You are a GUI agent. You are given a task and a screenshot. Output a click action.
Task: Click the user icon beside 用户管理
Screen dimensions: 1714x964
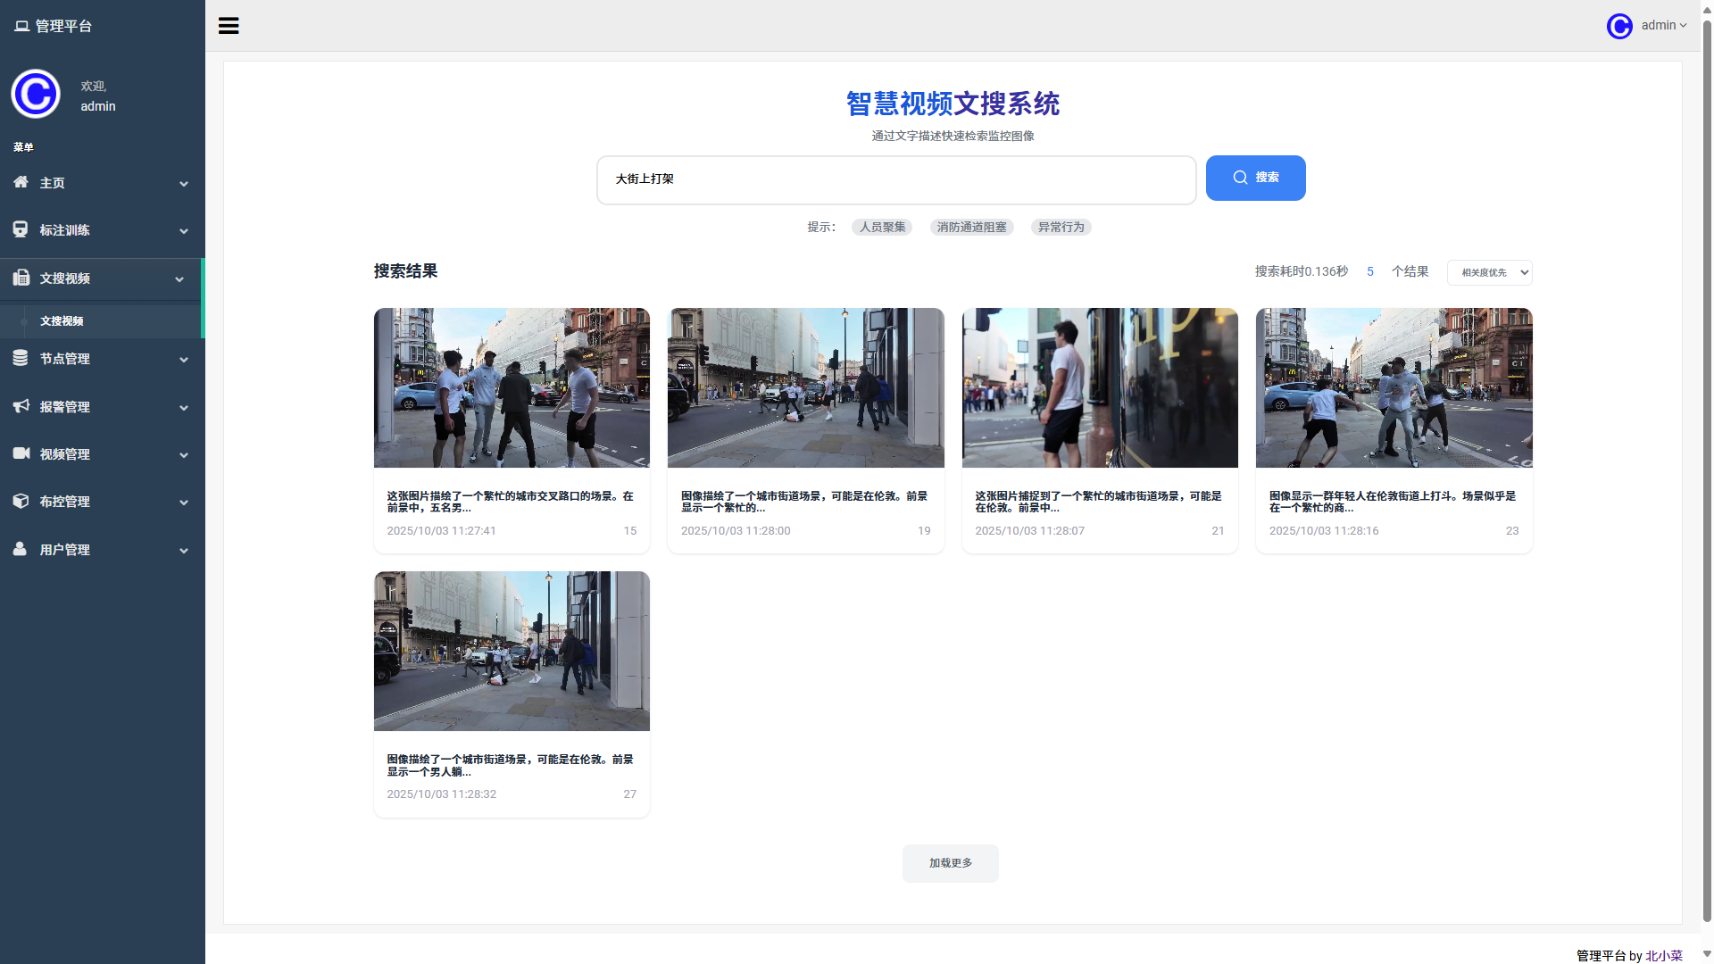tap(21, 549)
